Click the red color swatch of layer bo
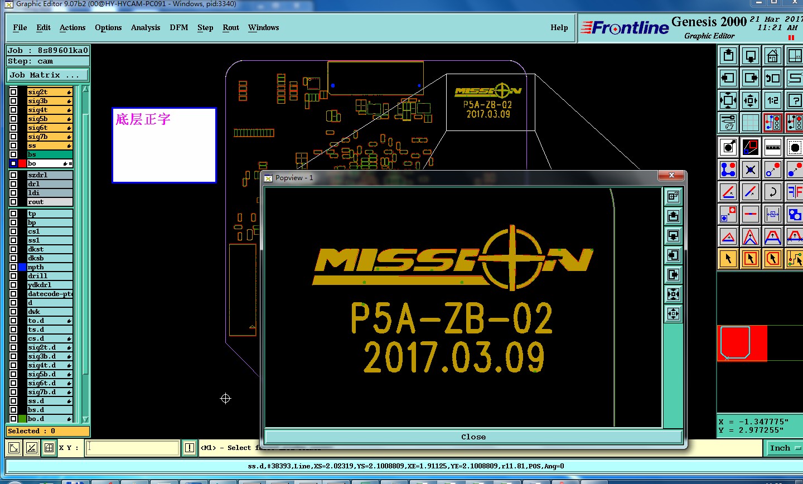The width and height of the screenshot is (803, 484). tap(22, 163)
